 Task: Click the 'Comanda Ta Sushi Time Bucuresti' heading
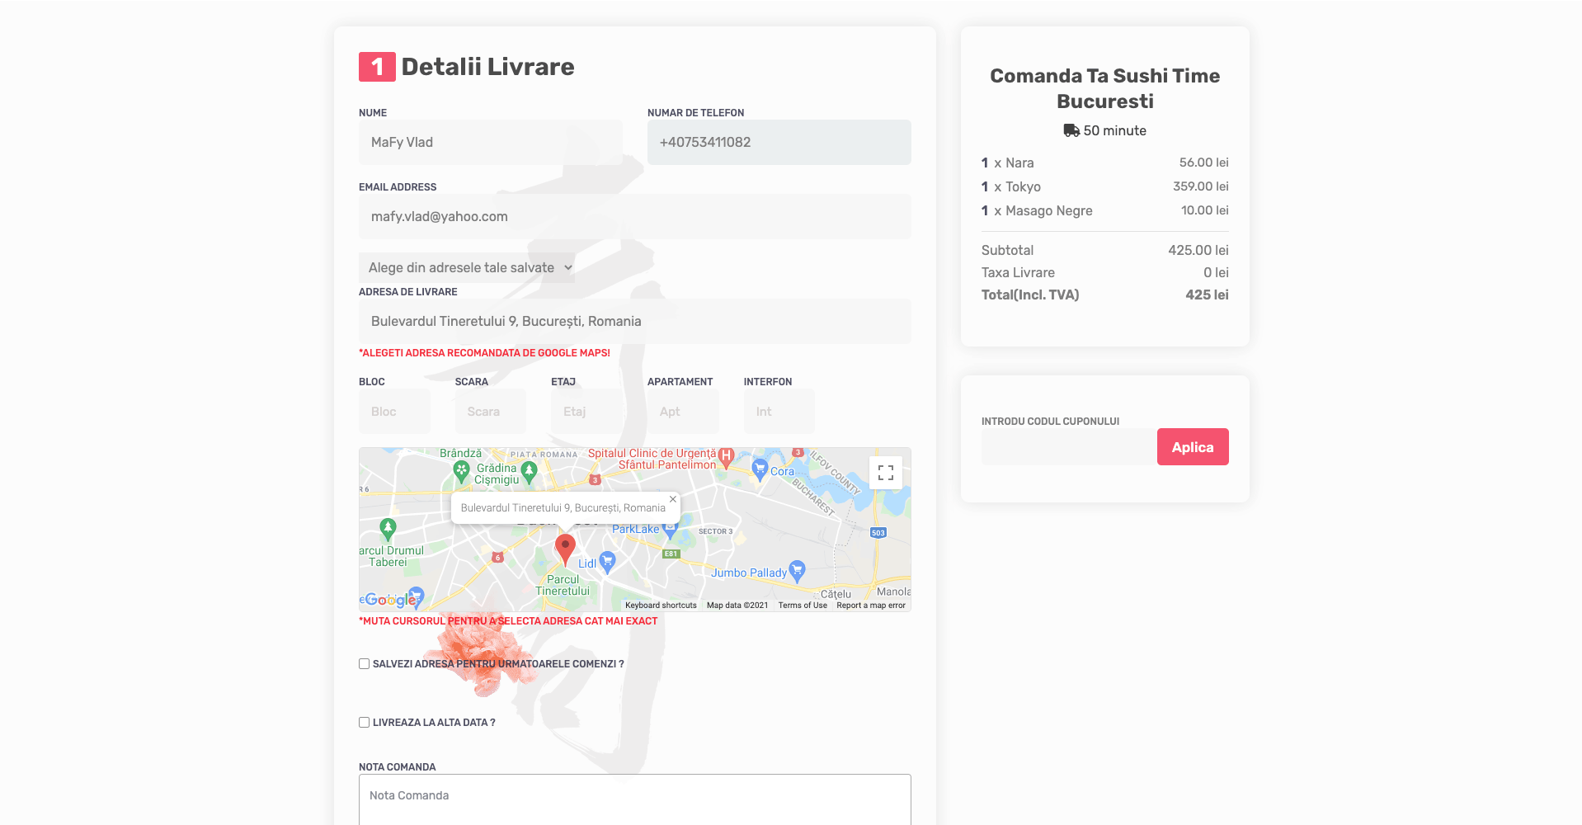pyautogui.click(x=1105, y=88)
